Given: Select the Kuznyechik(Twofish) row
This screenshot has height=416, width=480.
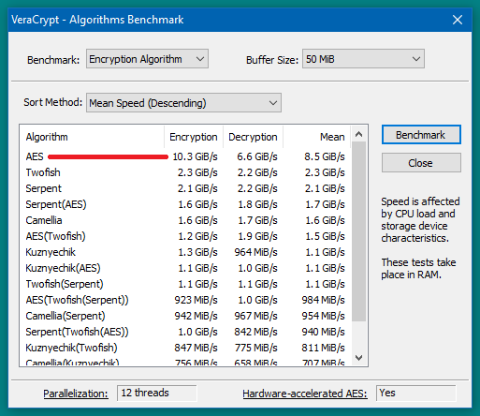Looking at the screenshot, I should (185, 348).
